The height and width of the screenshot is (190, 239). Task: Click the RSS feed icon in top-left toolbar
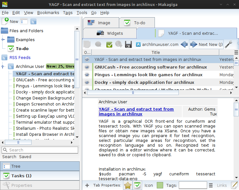33,21
